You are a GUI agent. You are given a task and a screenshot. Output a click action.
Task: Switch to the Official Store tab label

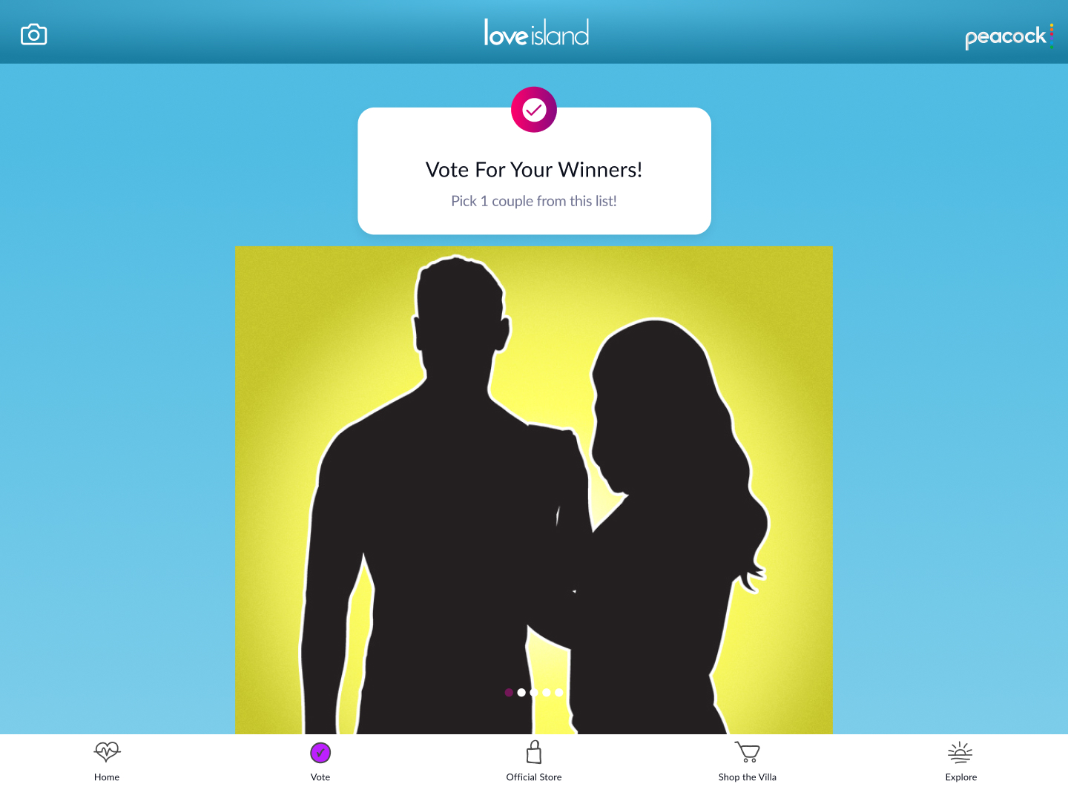534,777
